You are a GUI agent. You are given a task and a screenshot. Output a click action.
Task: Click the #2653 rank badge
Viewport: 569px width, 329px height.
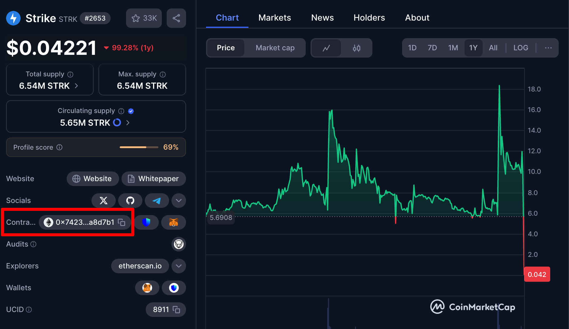pyautogui.click(x=95, y=18)
